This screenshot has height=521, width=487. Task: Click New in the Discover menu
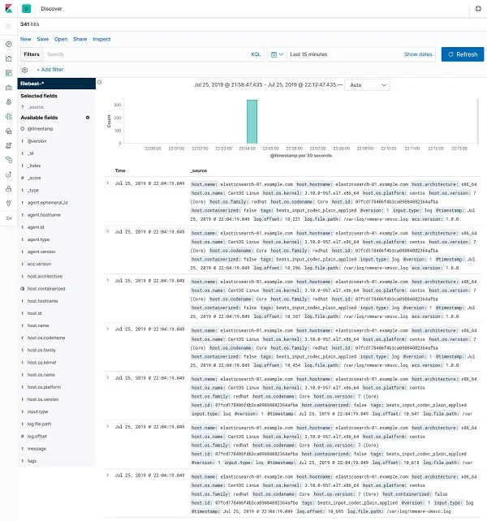(26, 39)
